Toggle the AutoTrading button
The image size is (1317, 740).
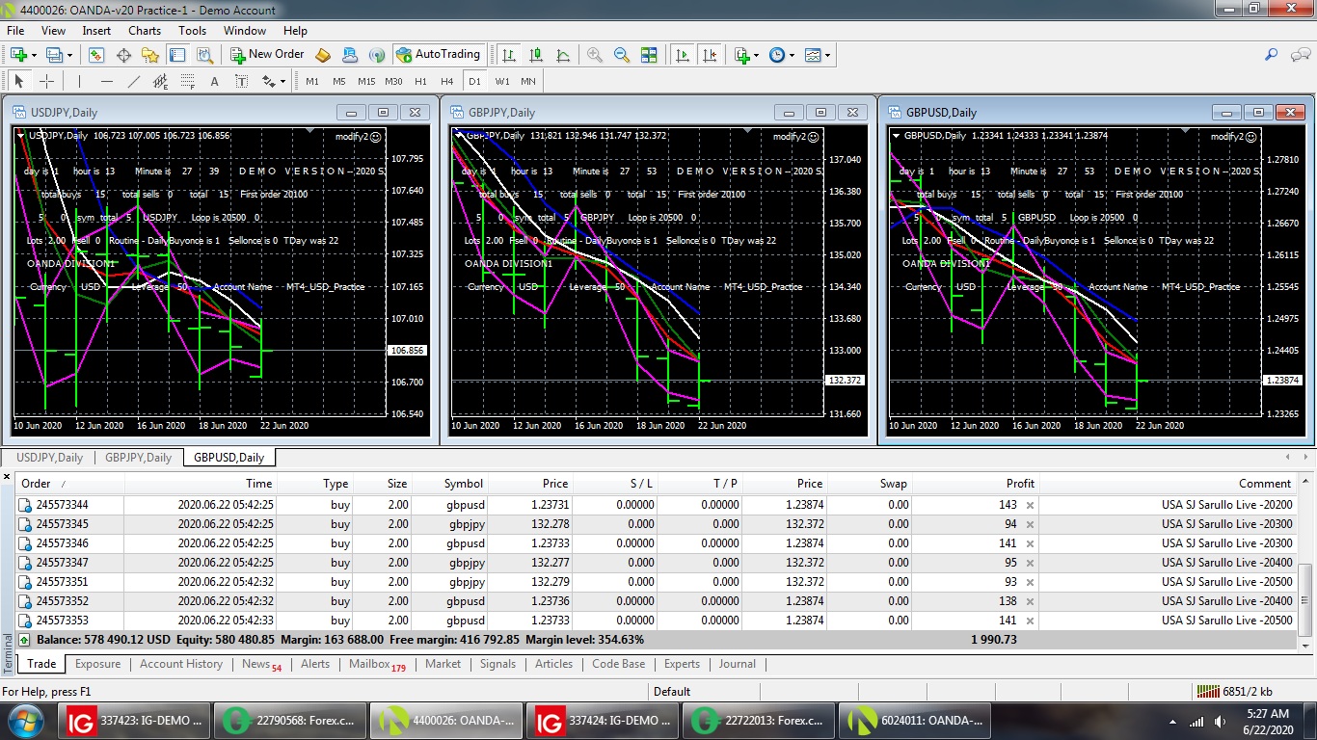pyautogui.click(x=438, y=55)
